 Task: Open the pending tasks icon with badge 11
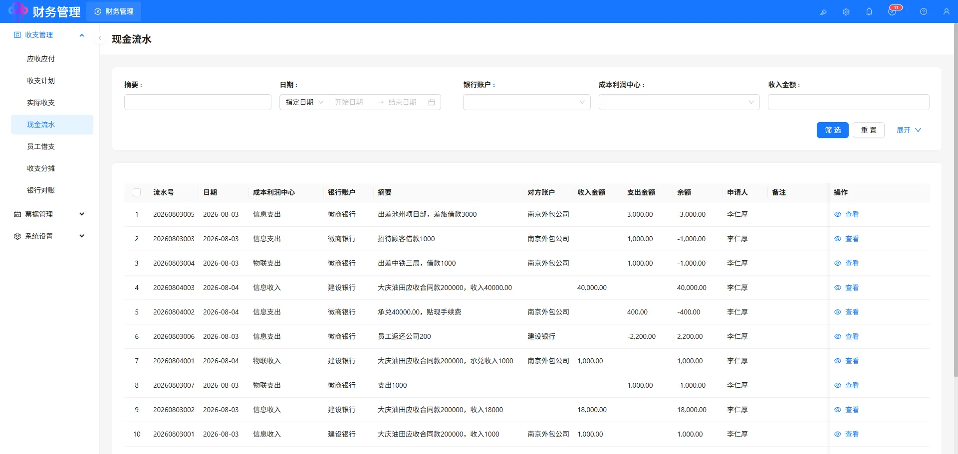point(892,12)
